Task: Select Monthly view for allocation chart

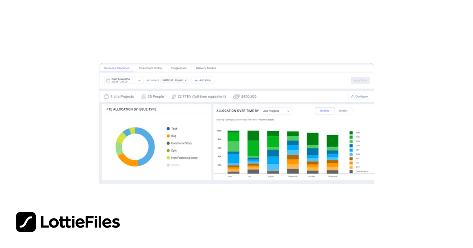Action: (x=324, y=111)
